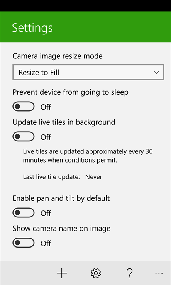Select the Last live tile update Never text

click(x=63, y=177)
